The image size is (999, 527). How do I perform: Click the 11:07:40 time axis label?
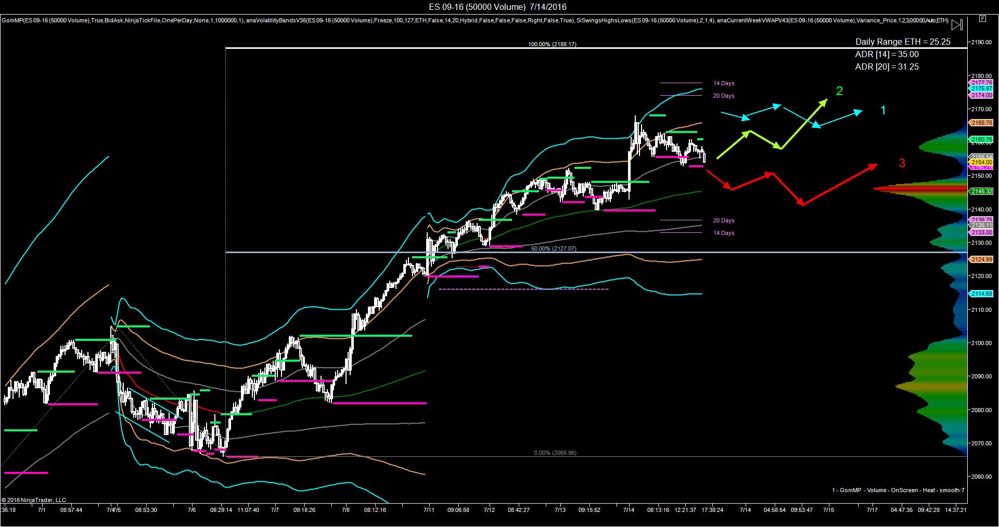248,510
